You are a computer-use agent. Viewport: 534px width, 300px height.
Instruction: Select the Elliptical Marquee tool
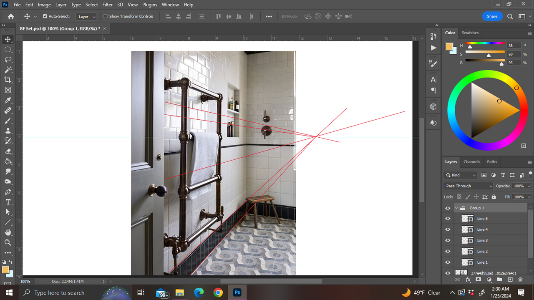point(8,49)
